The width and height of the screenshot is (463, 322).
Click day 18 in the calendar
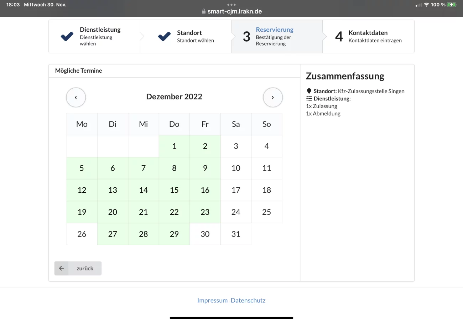pyautogui.click(x=267, y=190)
